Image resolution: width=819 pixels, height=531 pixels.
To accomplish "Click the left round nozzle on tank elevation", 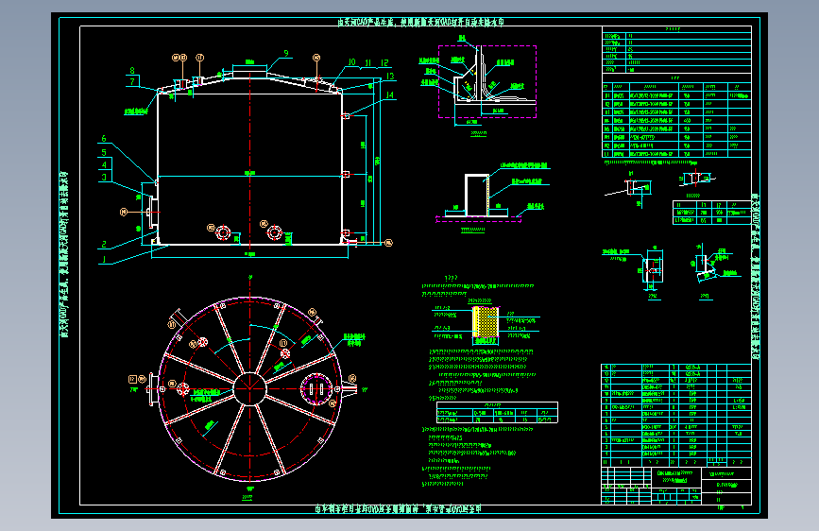I will (223, 233).
